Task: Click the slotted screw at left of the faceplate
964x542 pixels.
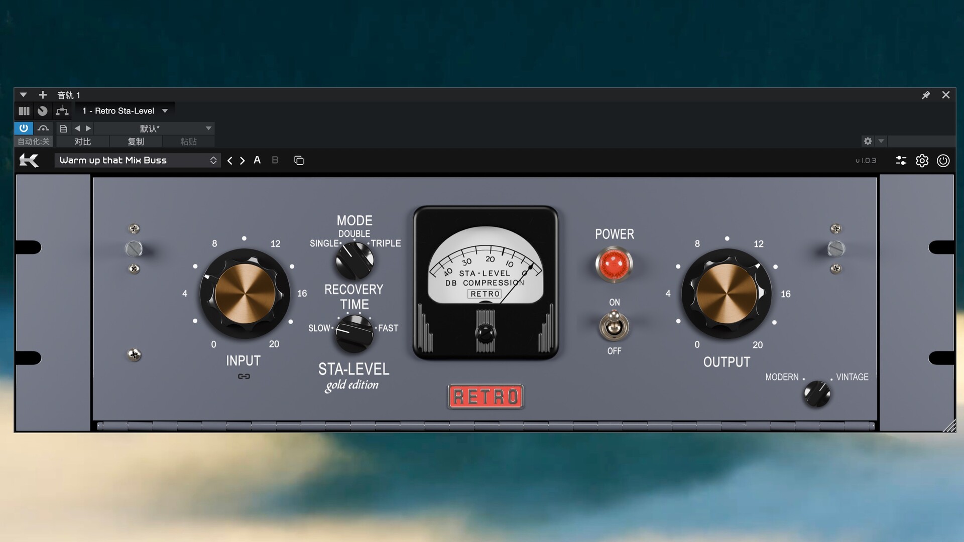Action: pyautogui.click(x=134, y=248)
